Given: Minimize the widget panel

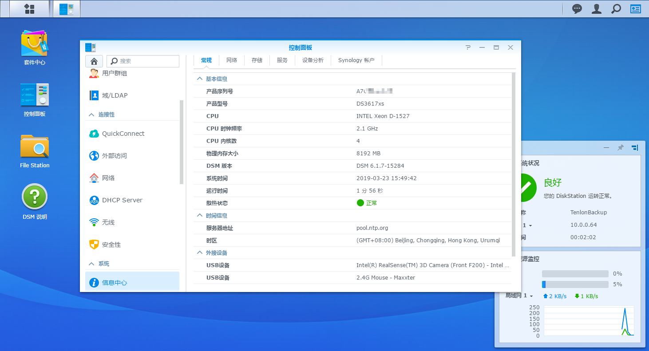Looking at the screenshot, I should tap(606, 148).
